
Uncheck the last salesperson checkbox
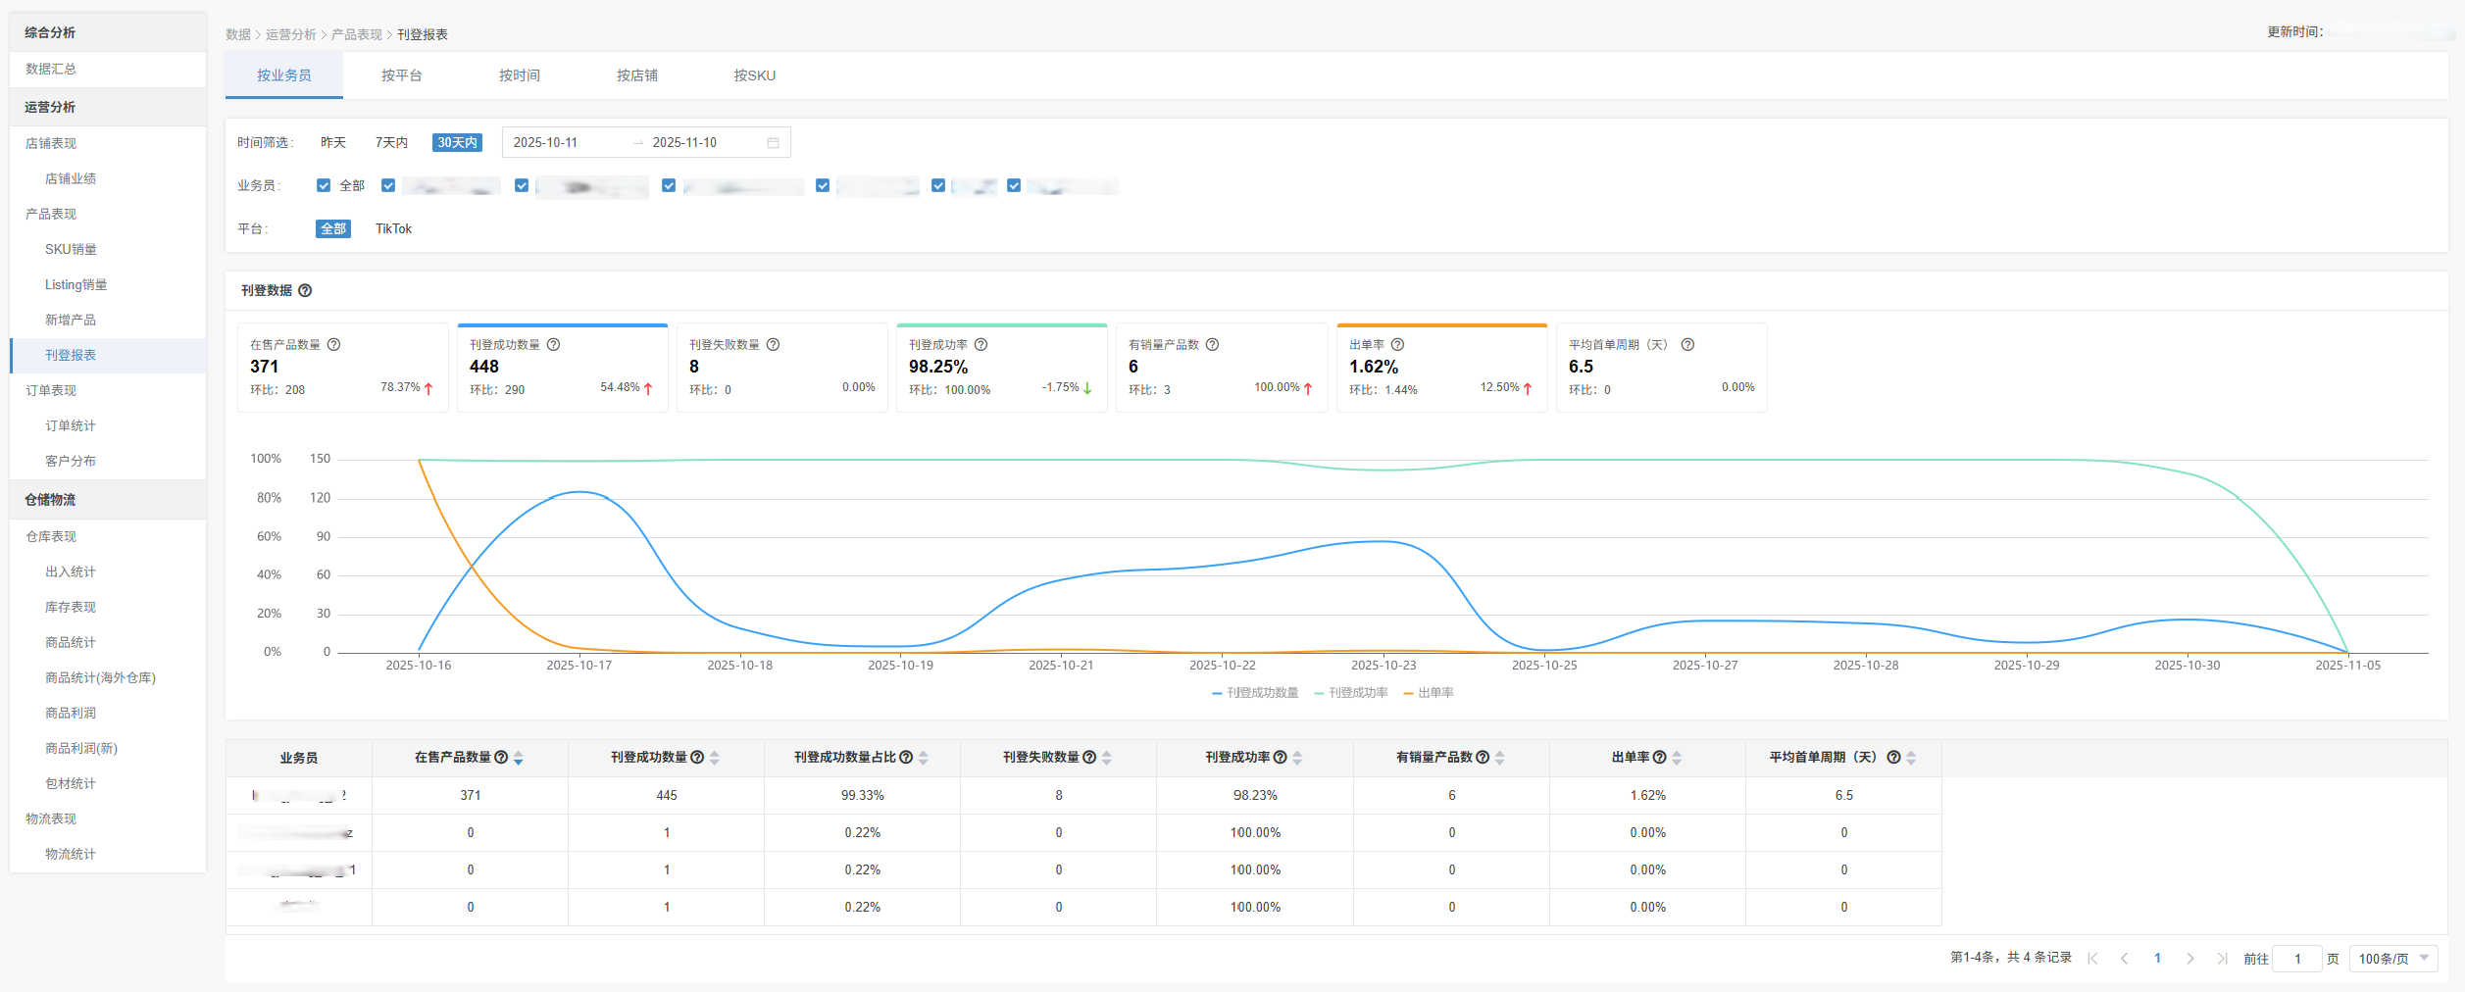pos(1014,186)
